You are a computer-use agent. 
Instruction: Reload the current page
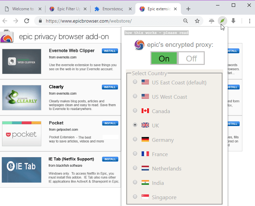(x=27, y=21)
